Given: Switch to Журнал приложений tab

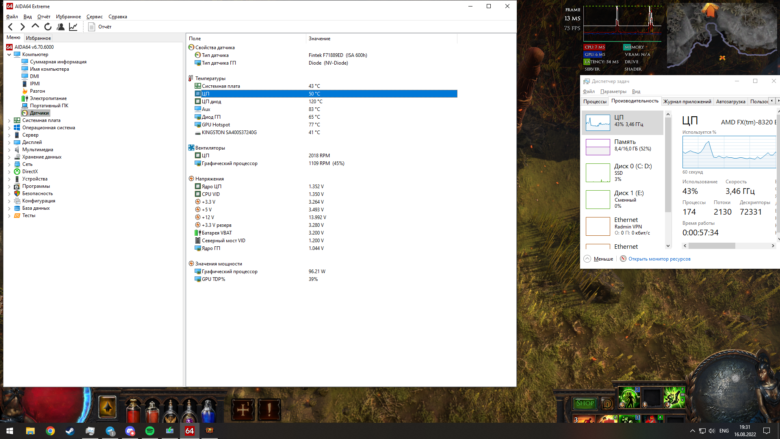Looking at the screenshot, I should click(687, 102).
